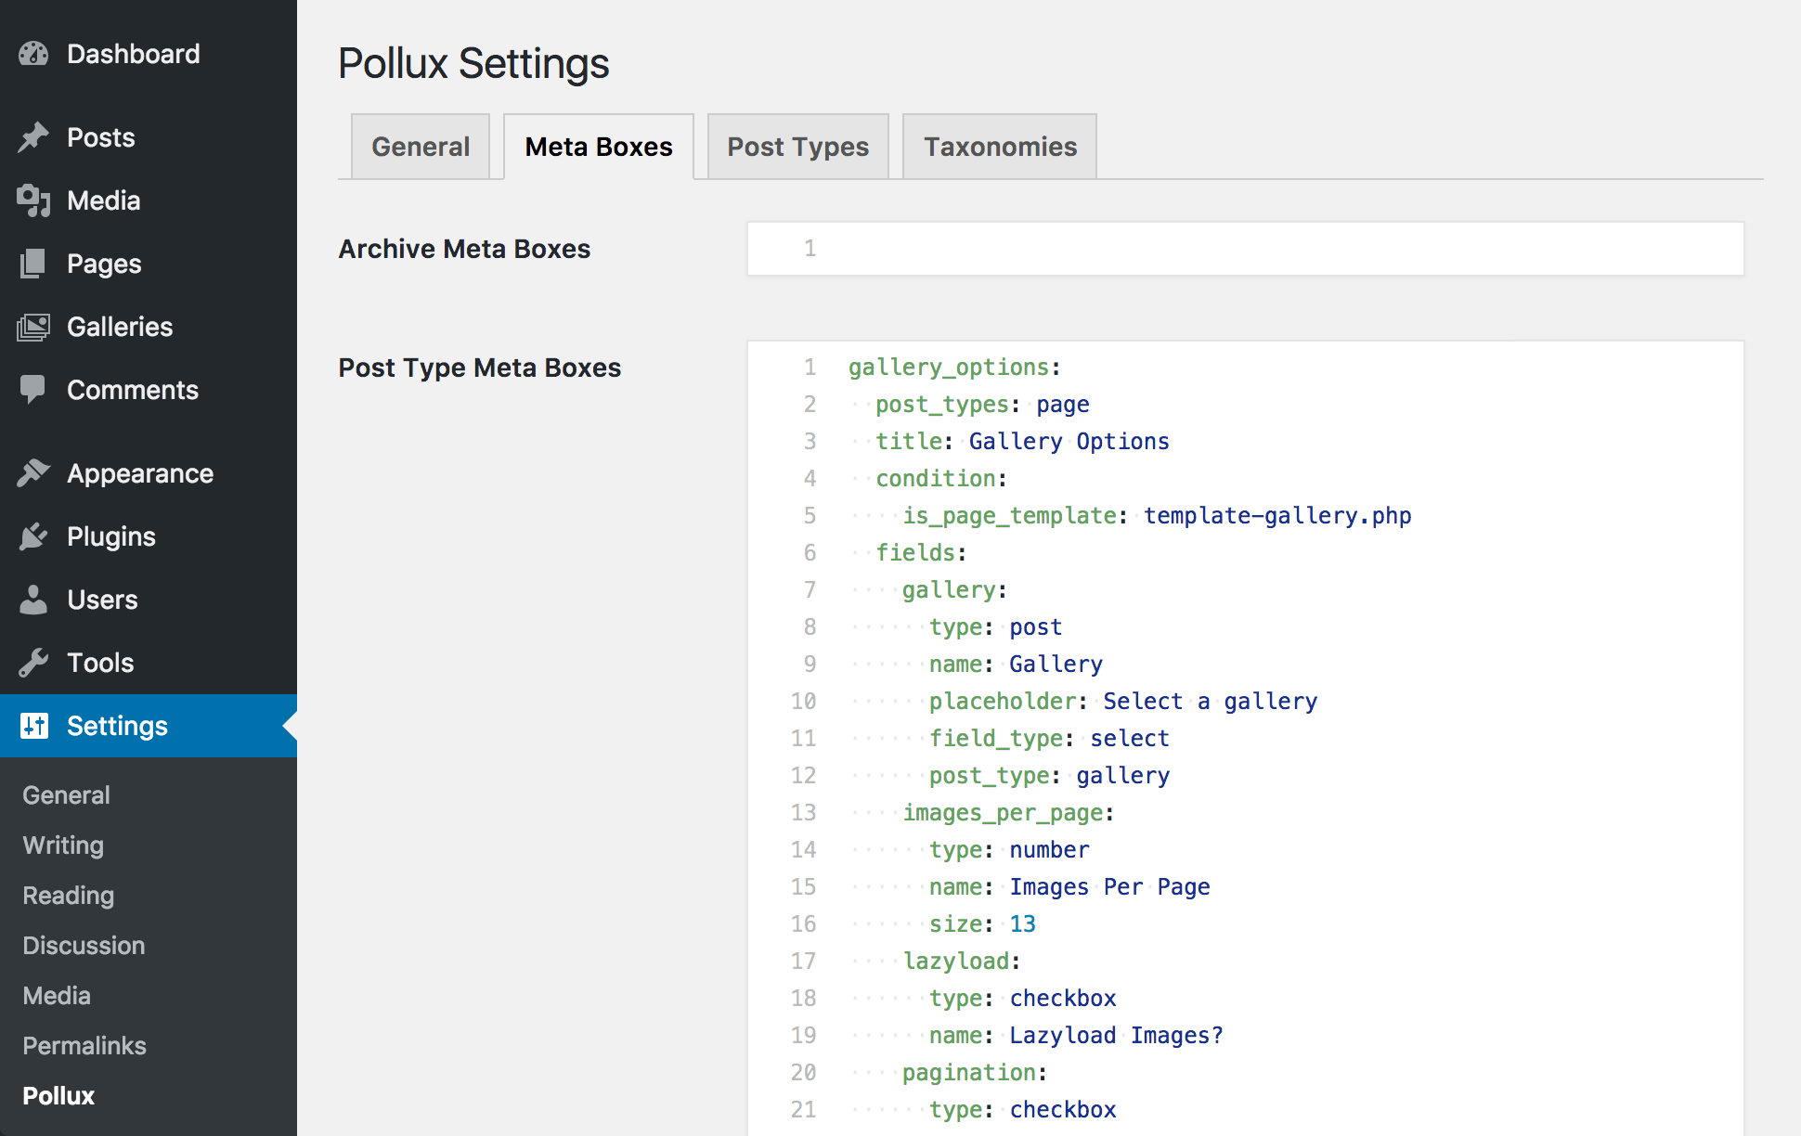
Task: Click the Comments speech bubble icon
Action: coord(33,390)
